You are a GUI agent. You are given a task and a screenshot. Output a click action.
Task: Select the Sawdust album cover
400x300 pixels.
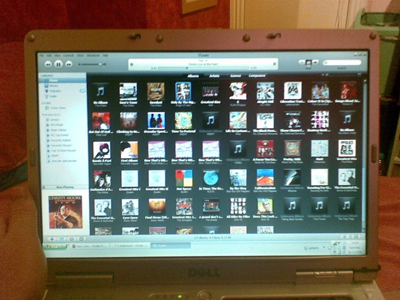156,91
